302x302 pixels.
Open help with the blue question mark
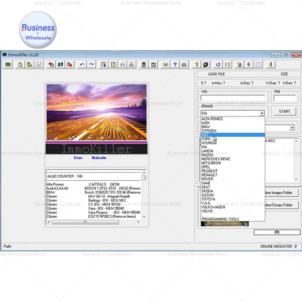click(175, 65)
